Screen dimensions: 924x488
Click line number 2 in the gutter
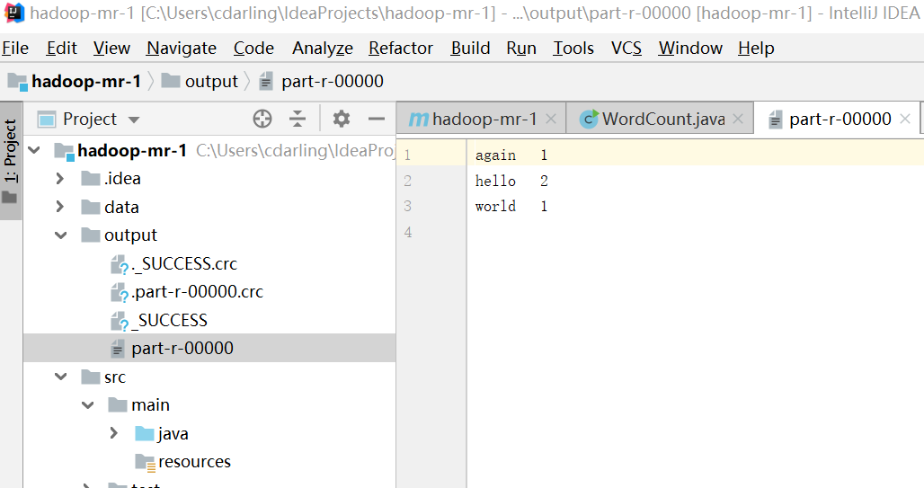(408, 181)
